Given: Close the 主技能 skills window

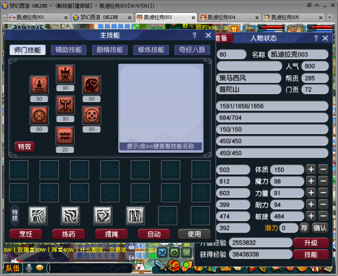Looking at the screenshot, I should pyautogui.click(x=208, y=35).
